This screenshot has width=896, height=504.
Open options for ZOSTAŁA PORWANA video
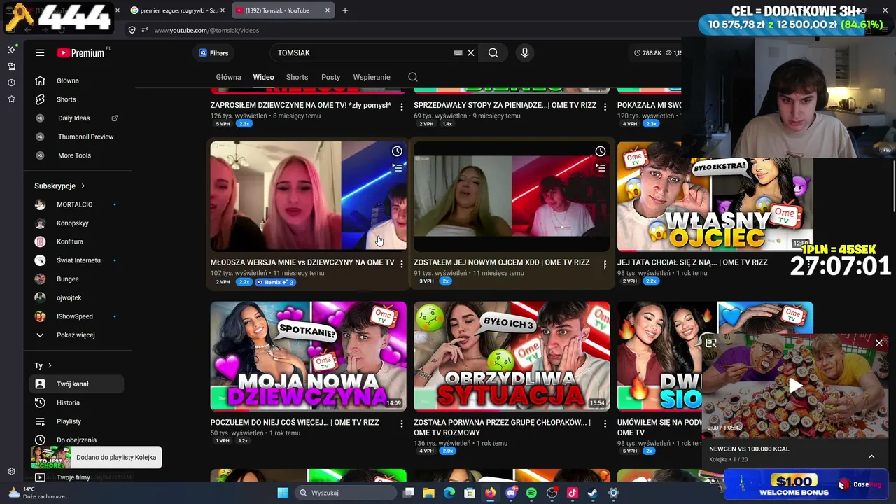(605, 423)
